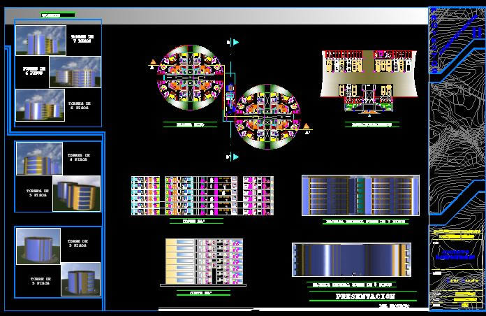Click the 5-floor tower general facade elevation
This screenshot has height=316, width=486.
point(351,260)
